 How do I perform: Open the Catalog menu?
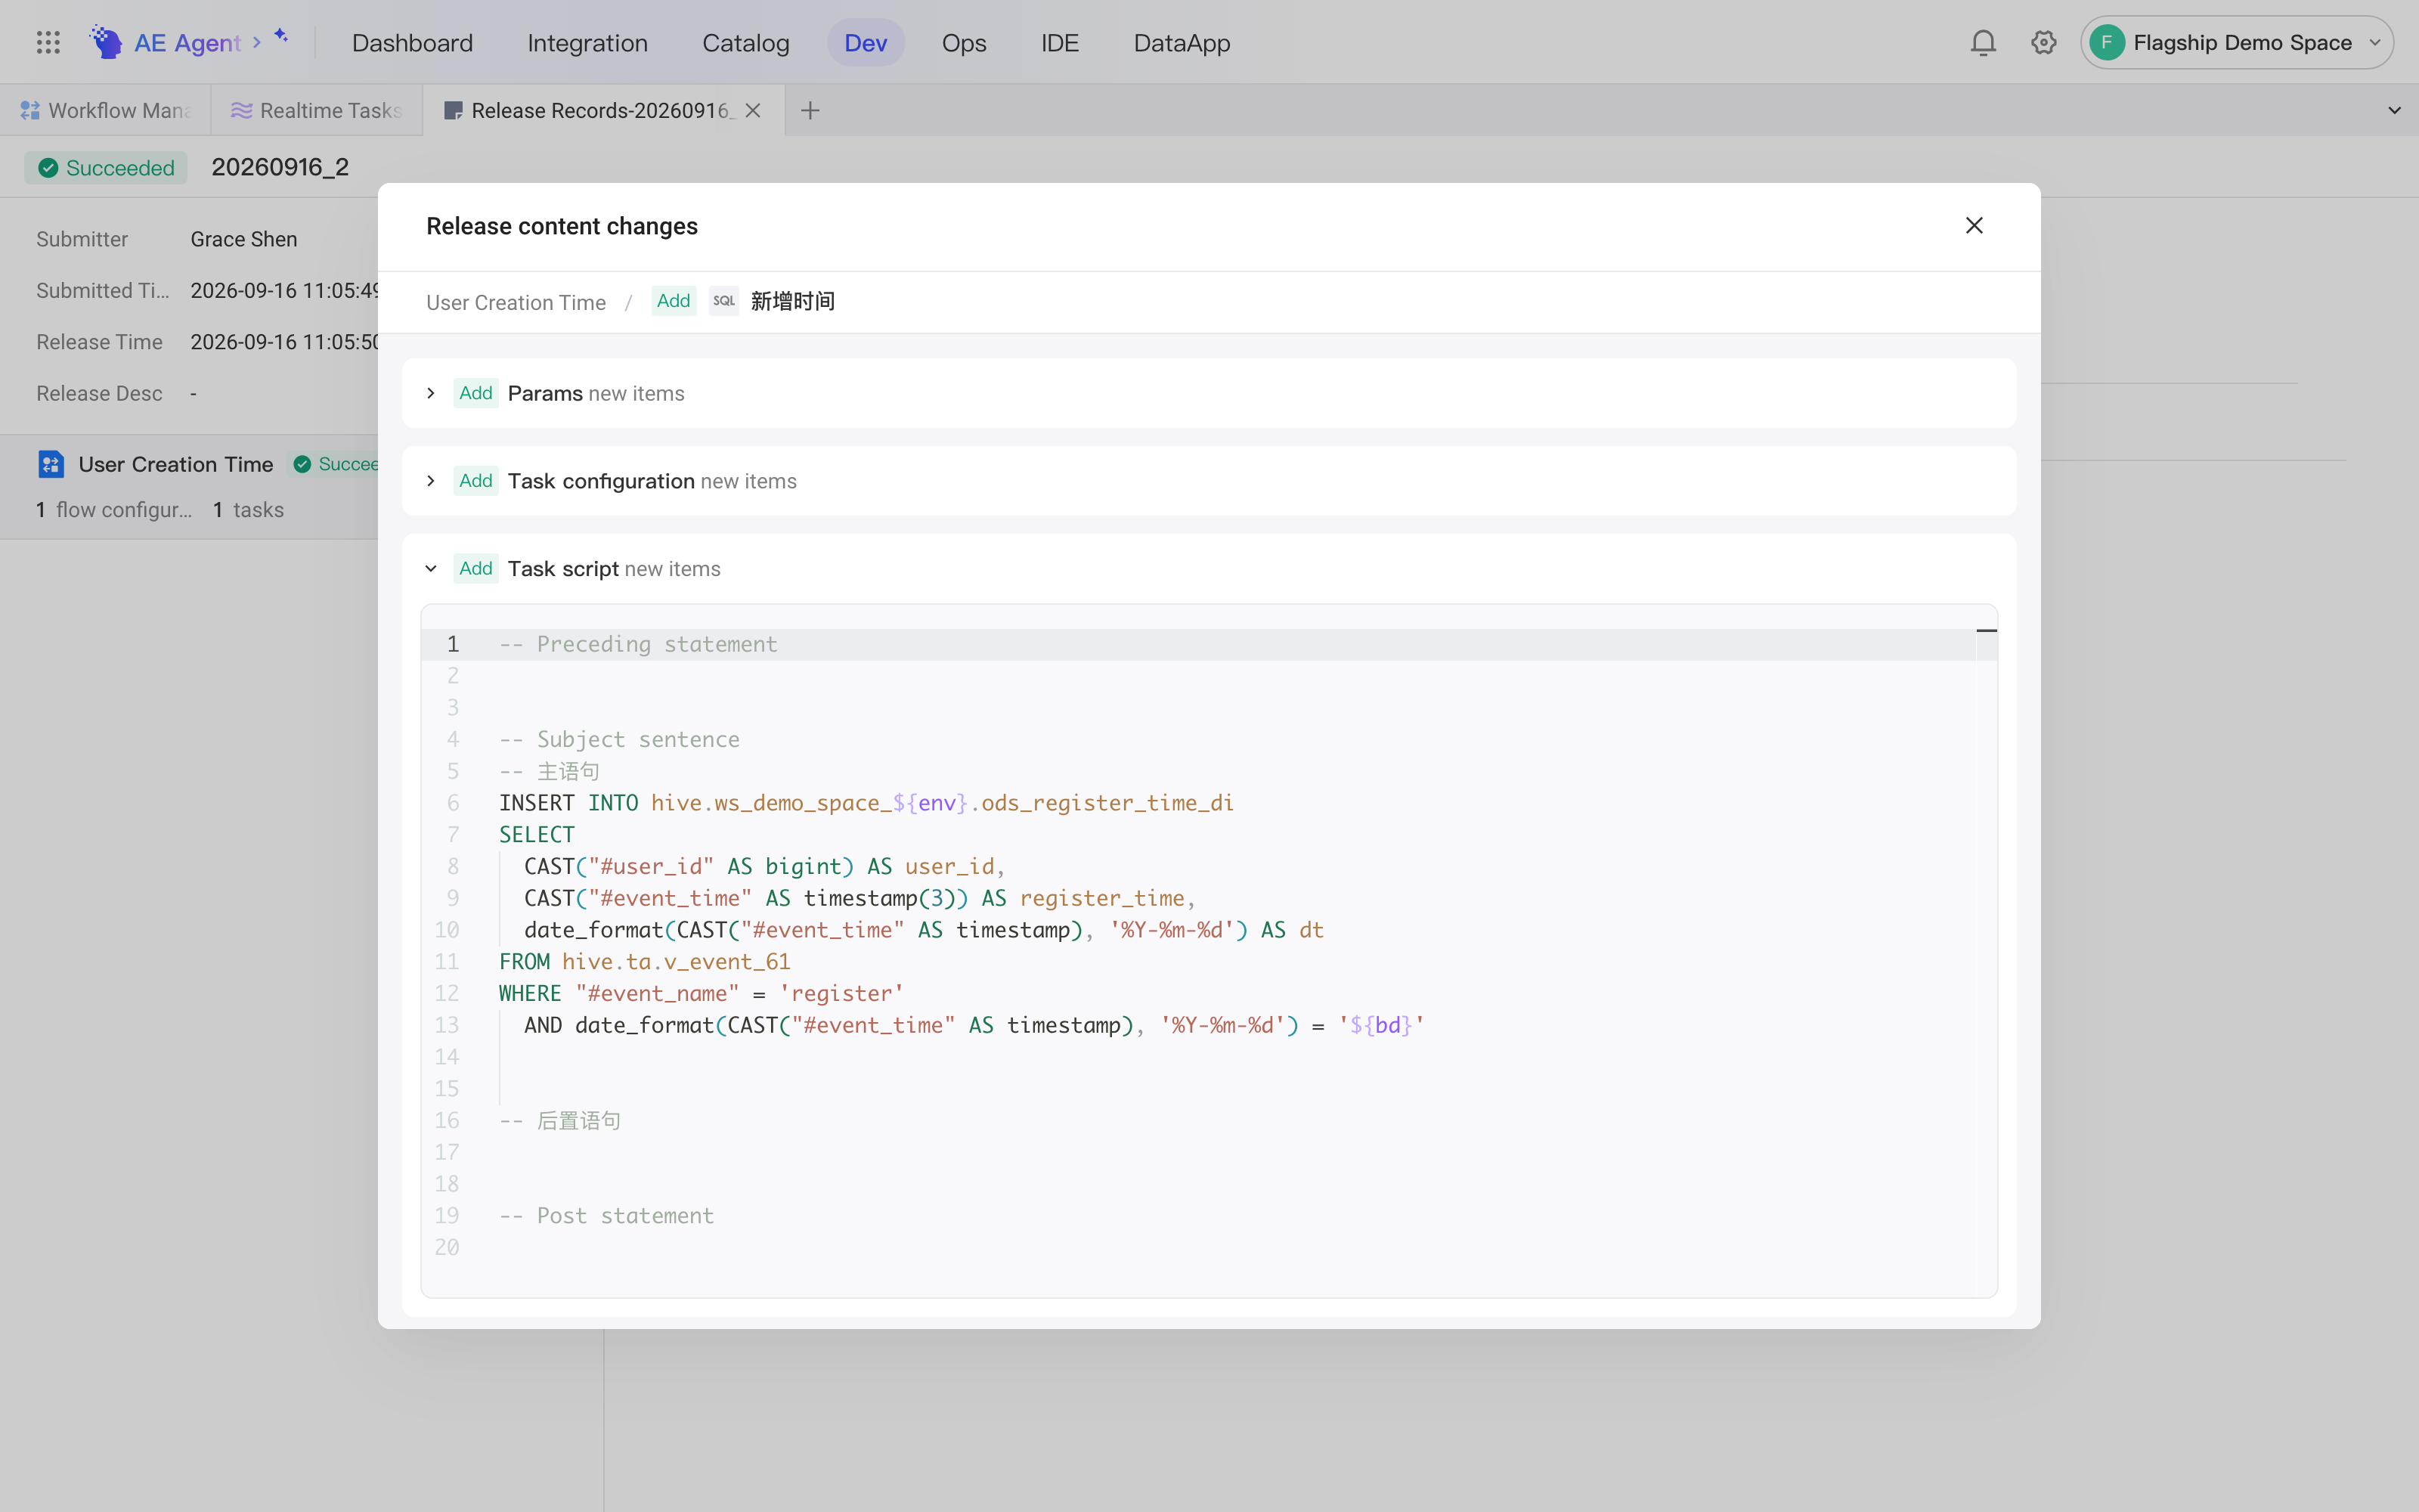(x=745, y=43)
